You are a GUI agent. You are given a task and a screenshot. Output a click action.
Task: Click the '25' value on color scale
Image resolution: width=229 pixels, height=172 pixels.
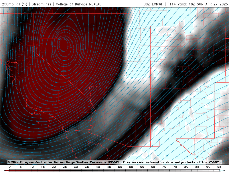click(65, 167)
